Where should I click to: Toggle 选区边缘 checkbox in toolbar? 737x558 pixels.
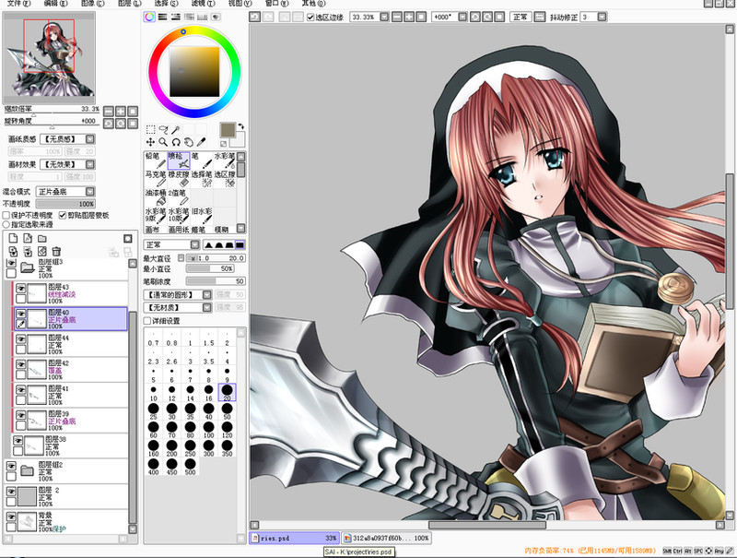(x=310, y=18)
